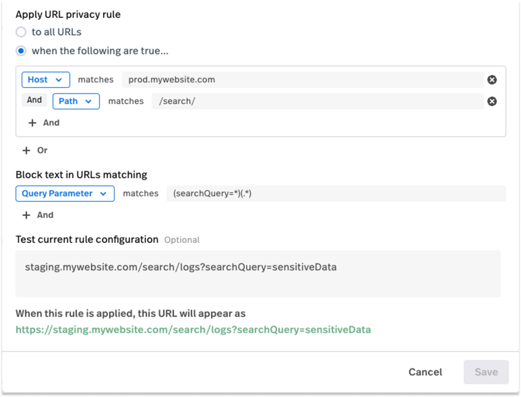Viewport: 521px width, 397px height.
Task: Add an Or condition group
Action: pos(35,150)
